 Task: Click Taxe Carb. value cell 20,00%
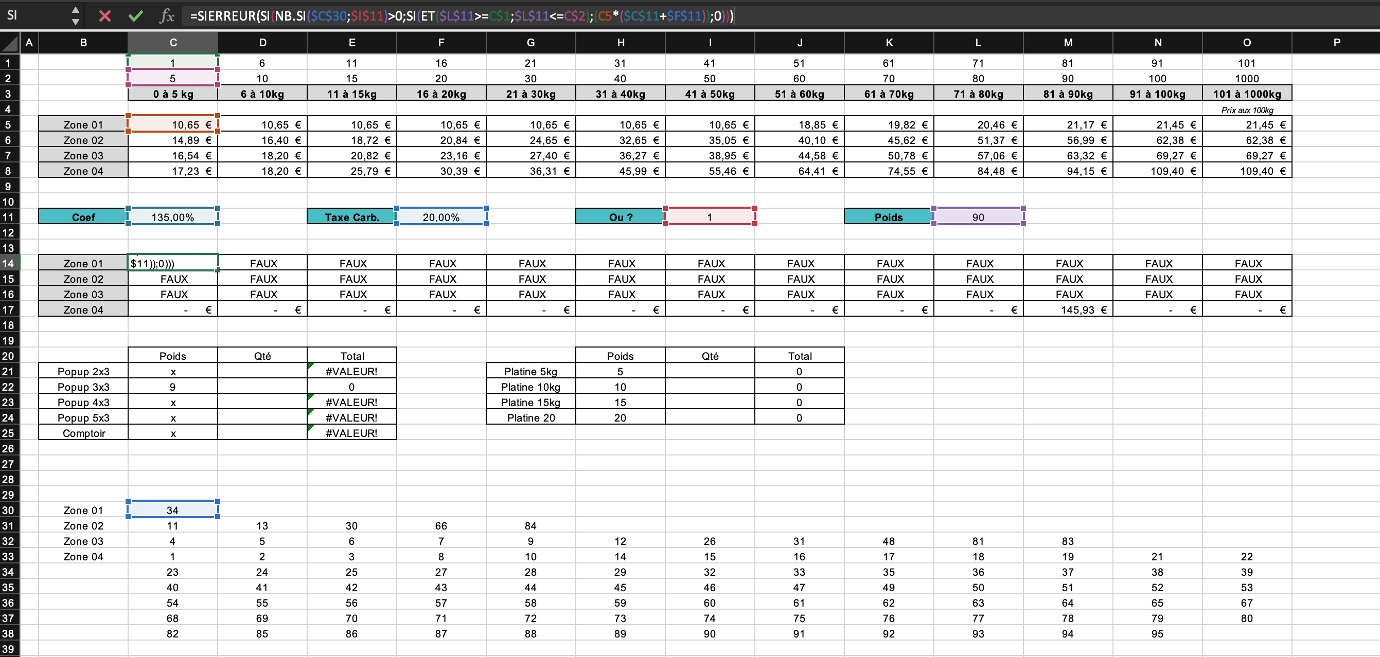441,217
